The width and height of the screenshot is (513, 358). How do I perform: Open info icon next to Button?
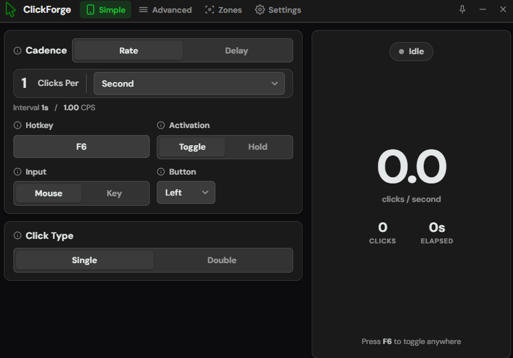click(x=161, y=171)
